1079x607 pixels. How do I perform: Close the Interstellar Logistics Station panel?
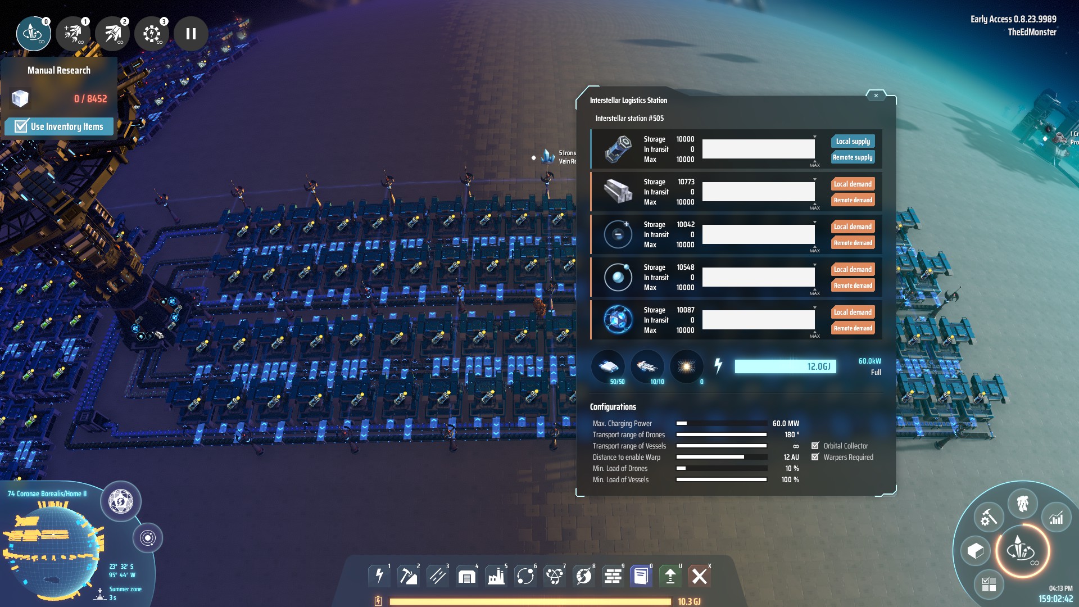(x=876, y=96)
